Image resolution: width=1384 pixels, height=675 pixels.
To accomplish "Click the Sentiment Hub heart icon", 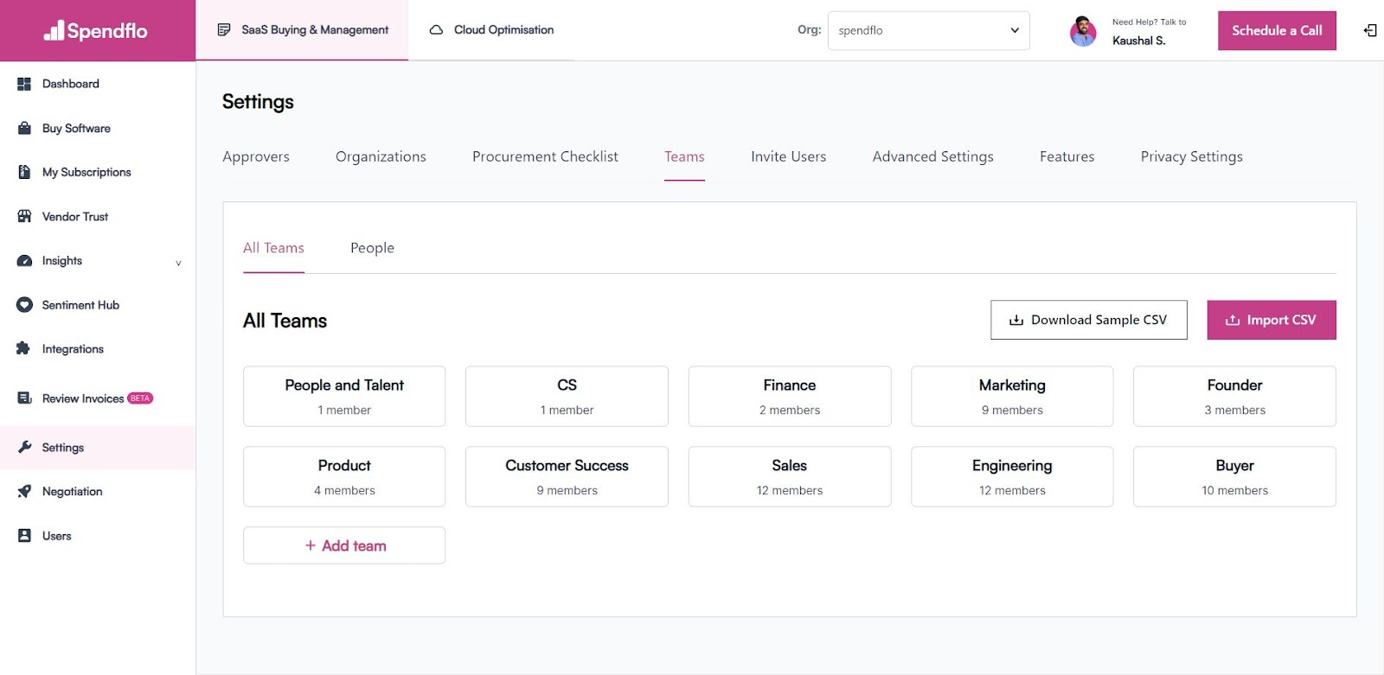I will 24,304.
